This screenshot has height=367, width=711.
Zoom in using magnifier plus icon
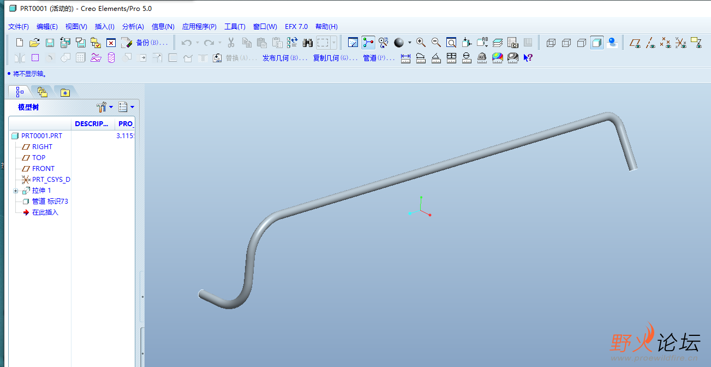tap(421, 43)
